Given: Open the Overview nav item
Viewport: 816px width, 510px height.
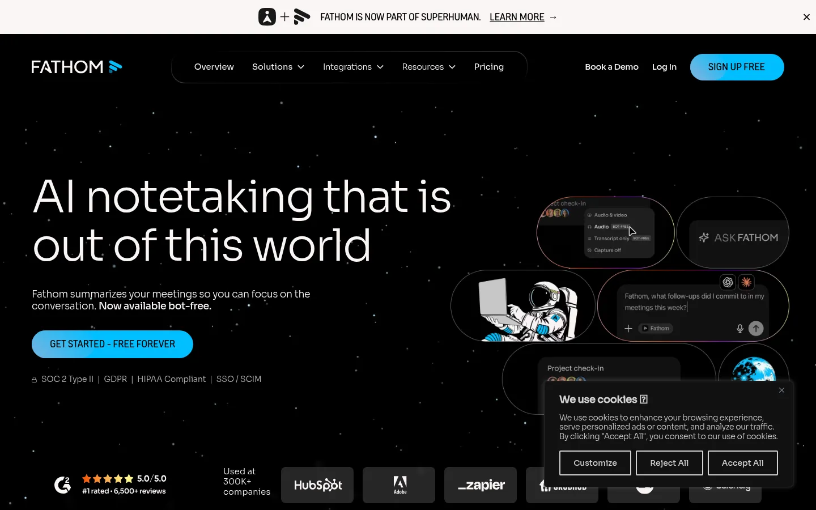Looking at the screenshot, I should pos(214,67).
